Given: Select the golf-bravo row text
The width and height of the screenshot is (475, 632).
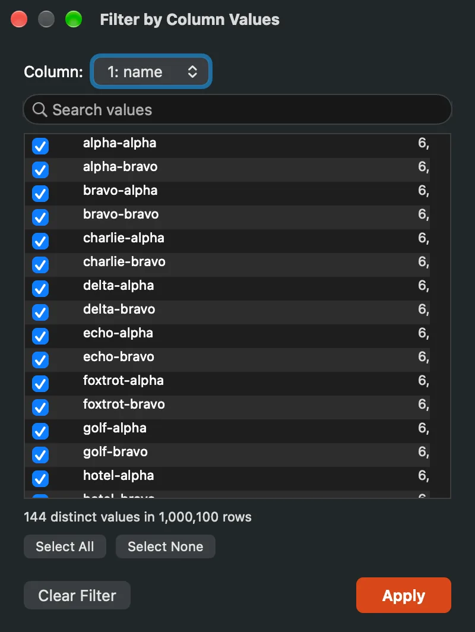Looking at the screenshot, I should pos(115,452).
